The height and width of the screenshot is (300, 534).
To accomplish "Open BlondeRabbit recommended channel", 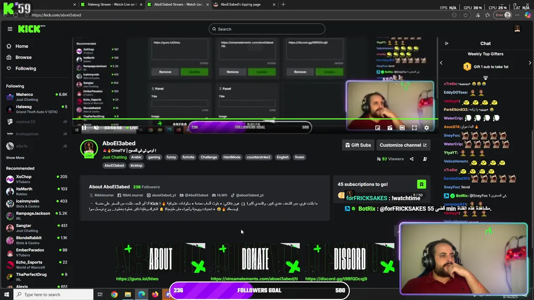I will click(x=37, y=240).
